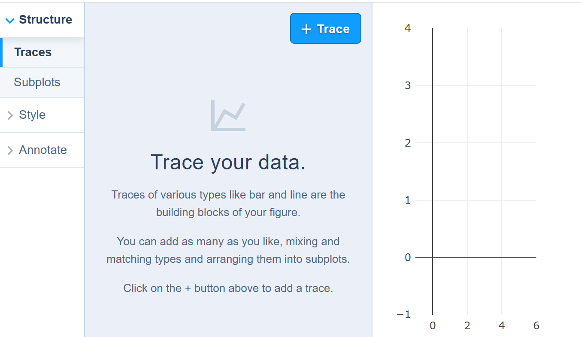Click the 'Trace your data.' heading
Screen dimensions: 581x337
[x=228, y=162]
